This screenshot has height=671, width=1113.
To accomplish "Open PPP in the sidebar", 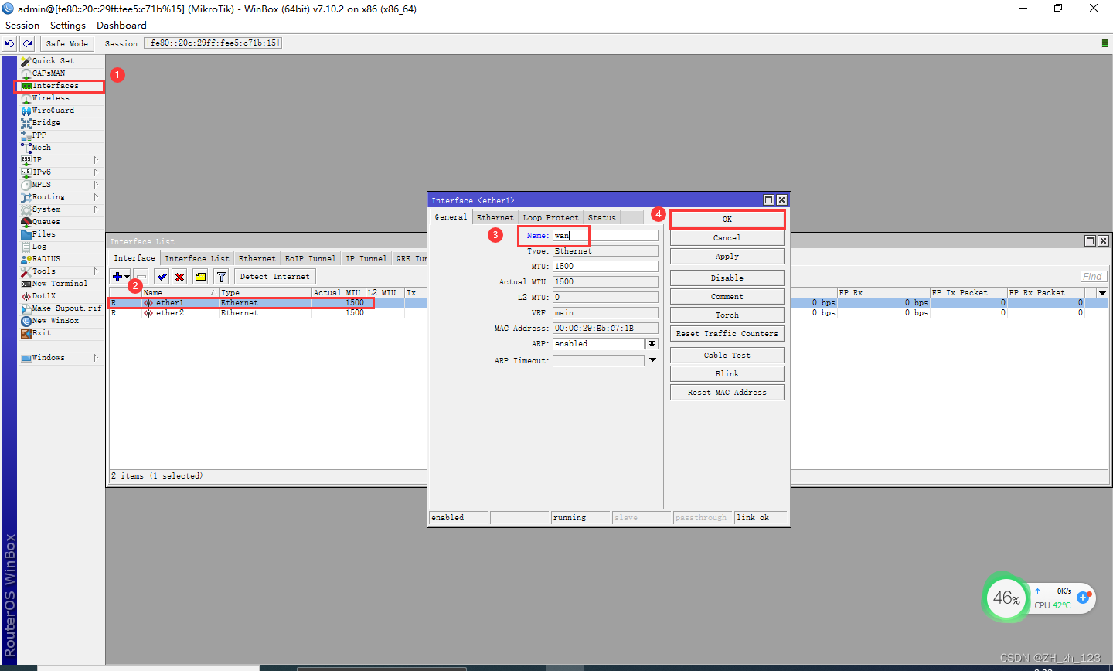I will coord(39,135).
